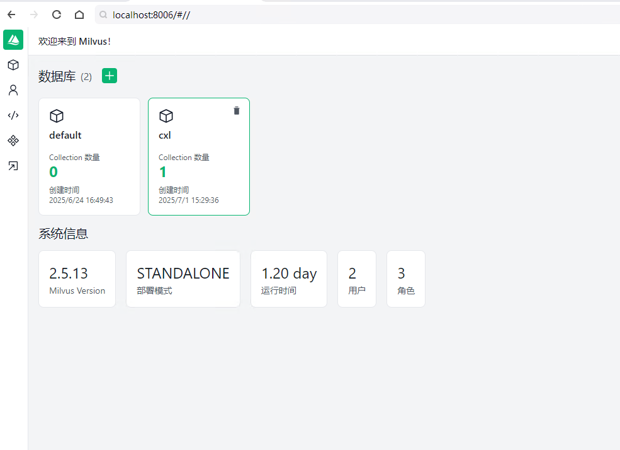Click the Milvus logo in the sidebar
The height and width of the screenshot is (450, 620).
coord(13,40)
